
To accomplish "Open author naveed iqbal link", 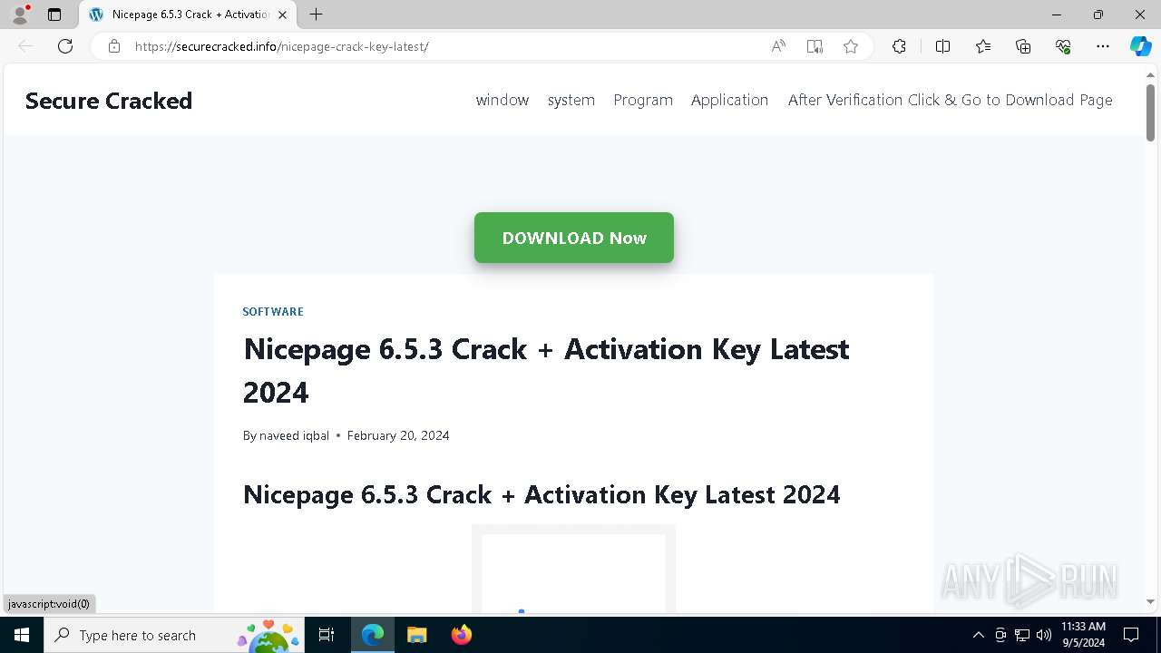I will (294, 435).
